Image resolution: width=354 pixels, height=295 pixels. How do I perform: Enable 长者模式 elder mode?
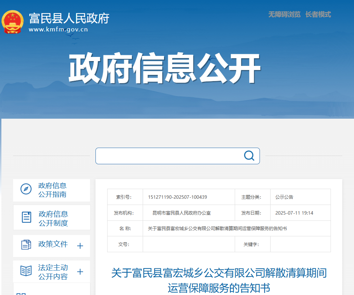coord(318,14)
